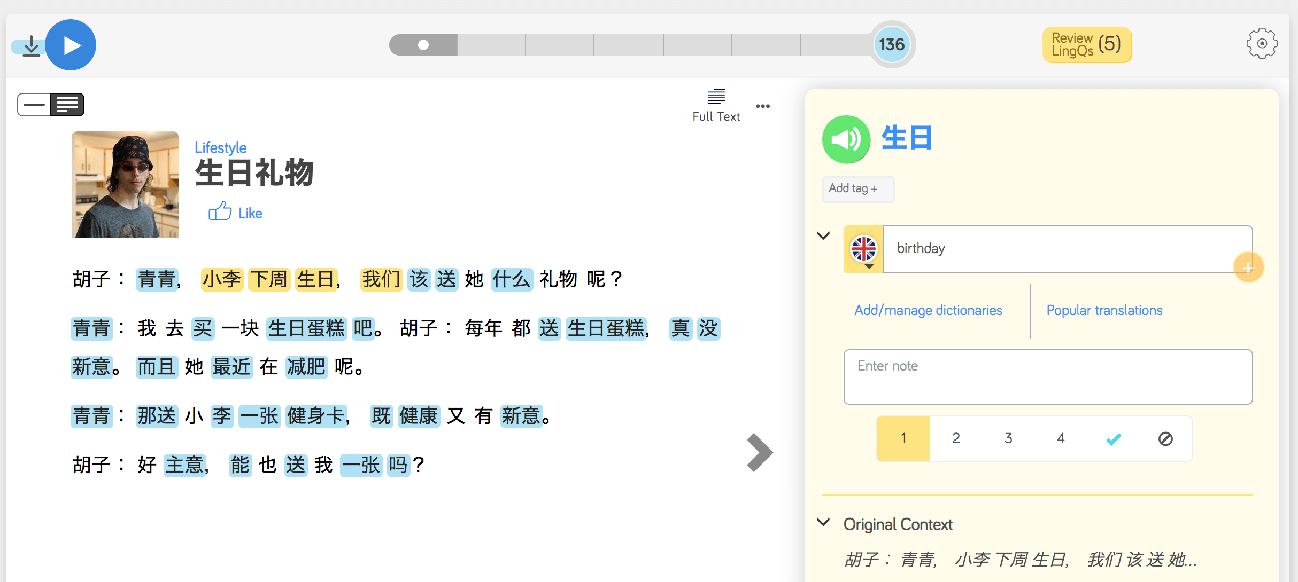Set word status to ignored

tap(1165, 439)
